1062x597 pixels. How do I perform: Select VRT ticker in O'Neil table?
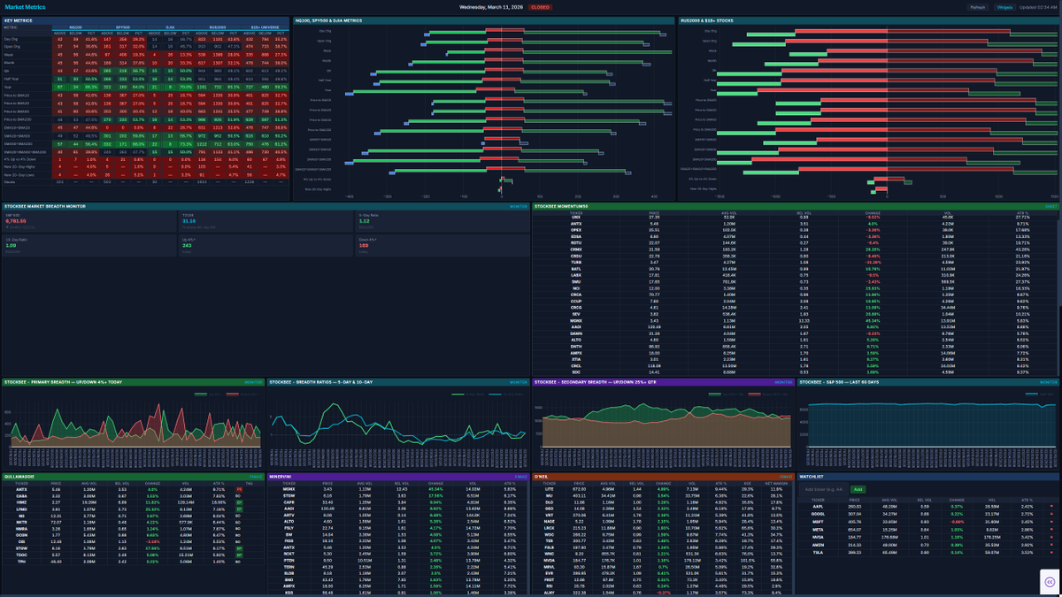point(549,515)
